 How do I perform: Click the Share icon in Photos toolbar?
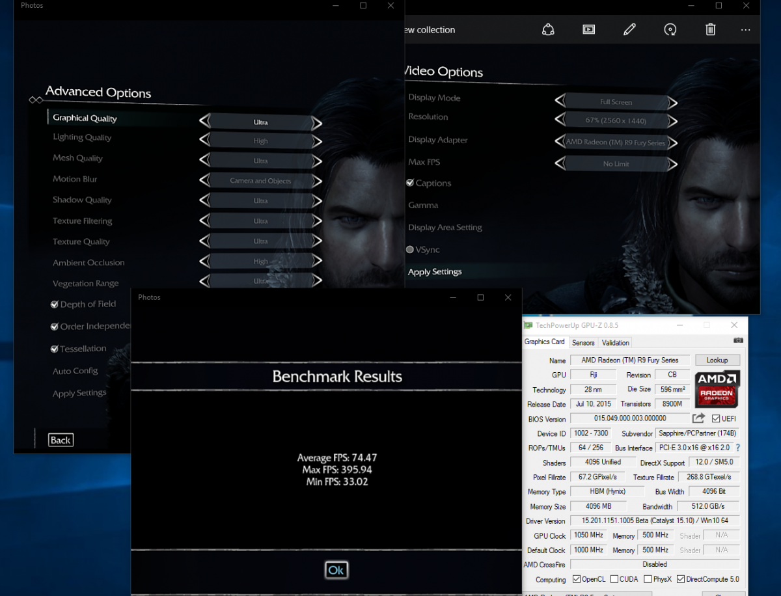[x=548, y=29]
